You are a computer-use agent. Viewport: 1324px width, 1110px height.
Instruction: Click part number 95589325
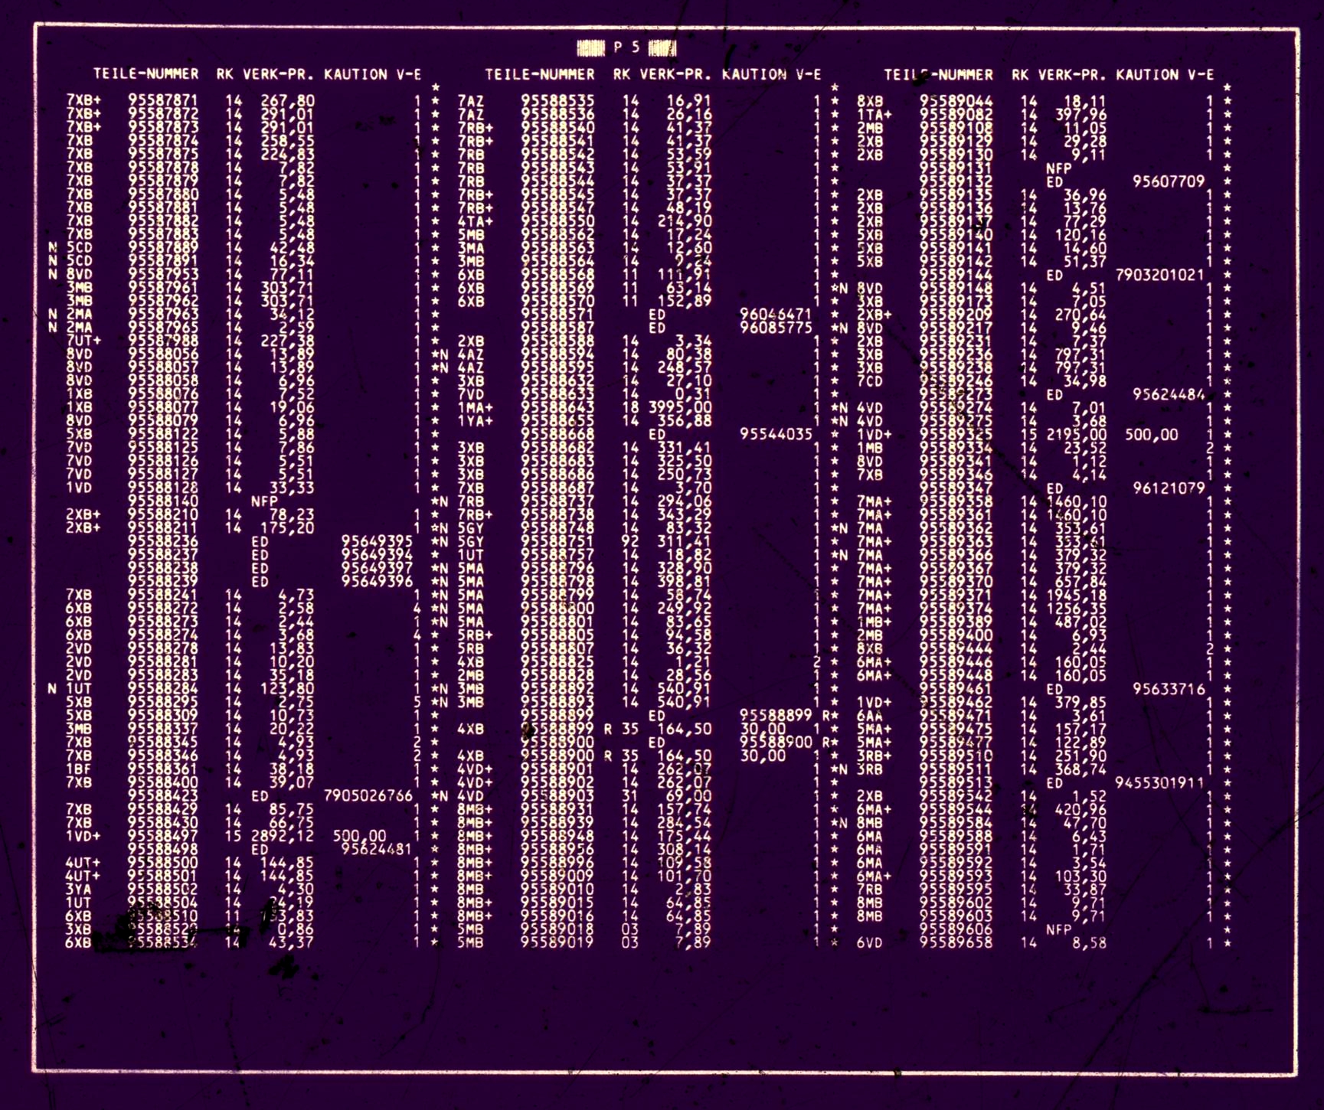[x=956, y=435]
